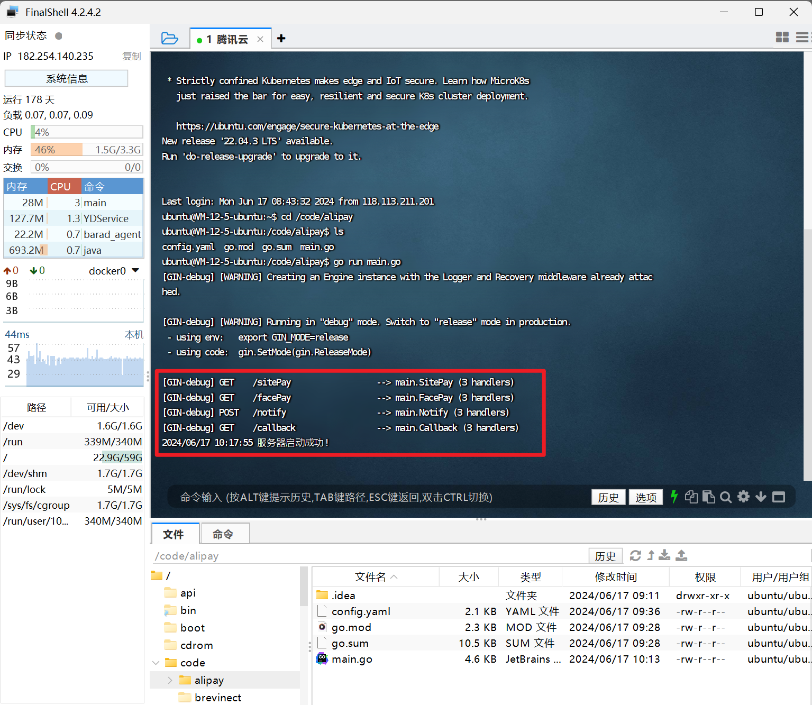Click the FinalShell app icon in title bar
Screen dimensions: 812x705
12,12
